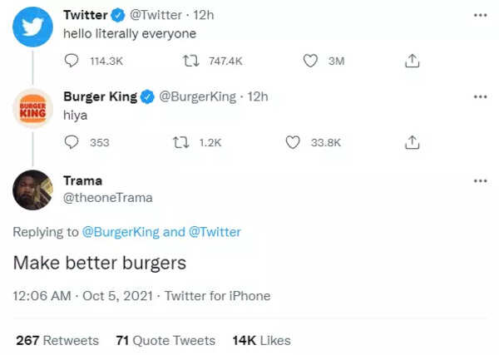Retweet Burger King's hiya tweet

[176, 142]
